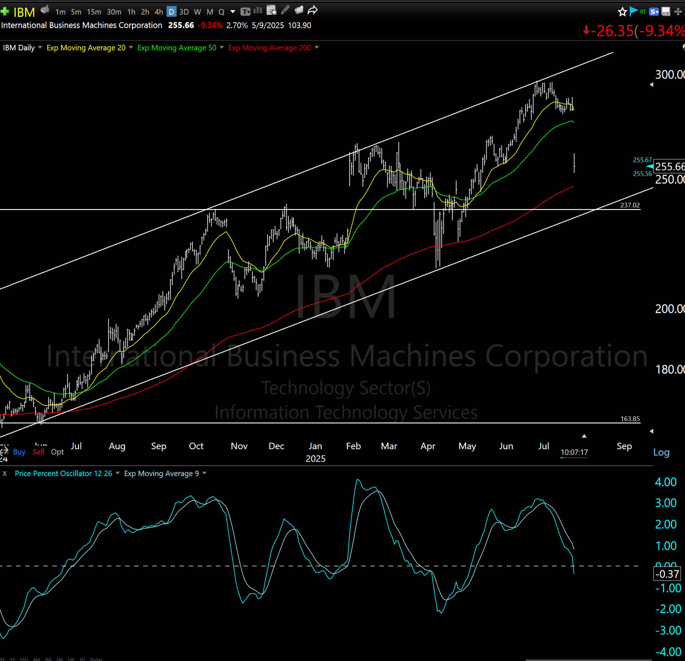Switch to the 1m timeframe
The image size is (685, 661).
pos(60,12)
